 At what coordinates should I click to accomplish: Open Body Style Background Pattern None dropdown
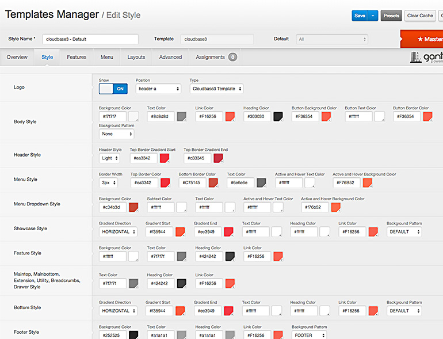116,134
